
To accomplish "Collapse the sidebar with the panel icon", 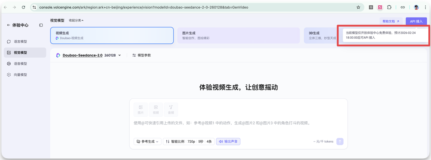I will click(41, 25).
